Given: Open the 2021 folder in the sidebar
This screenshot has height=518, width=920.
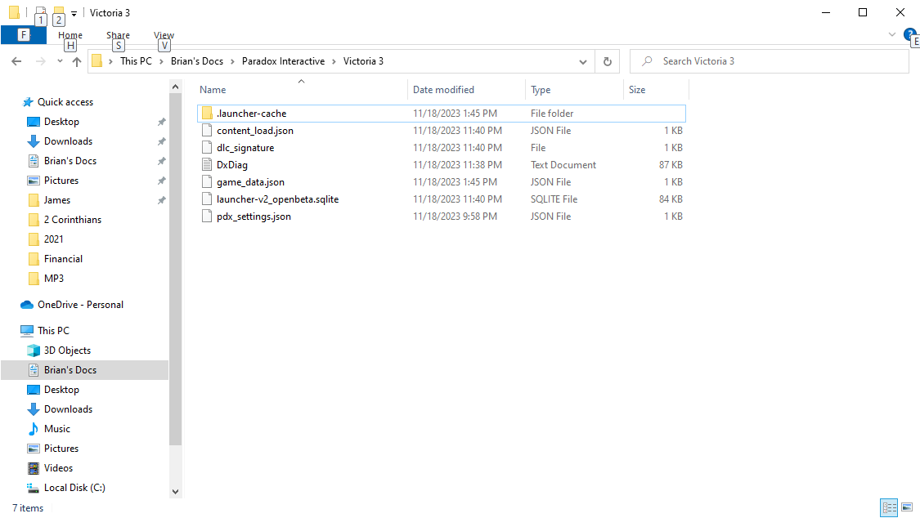Looking at the screenshot, I should [x=53, y=239].
